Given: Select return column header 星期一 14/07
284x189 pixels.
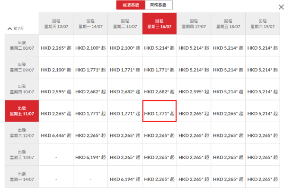Looking at the screenshot, I should (90, 24).
